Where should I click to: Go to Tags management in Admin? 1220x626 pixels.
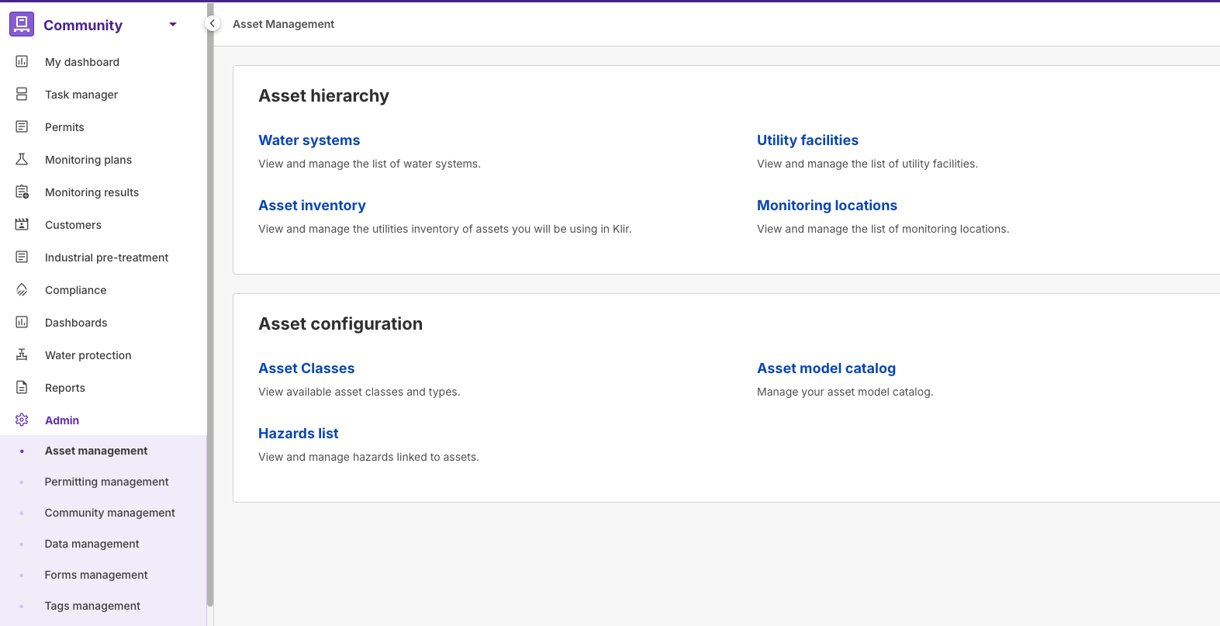point(92,606)
